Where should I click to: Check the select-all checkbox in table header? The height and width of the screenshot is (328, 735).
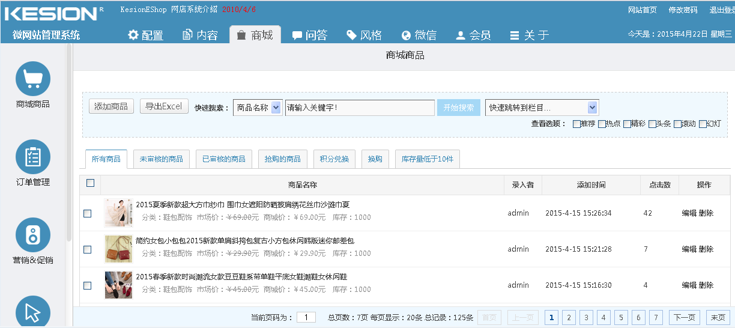click(x=90, y=183)
